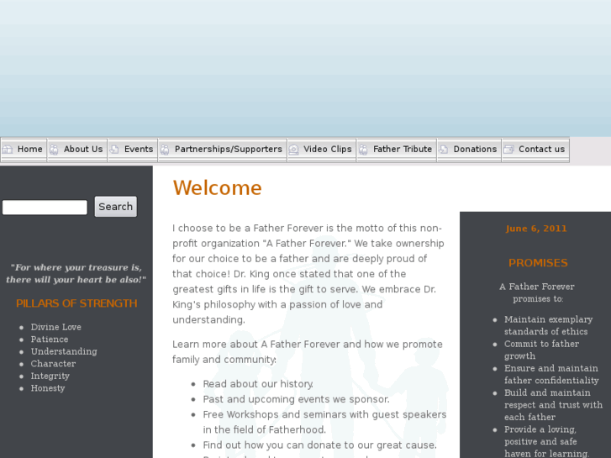This screenshot has height=458, width=611.
Task: Click 'Commit to father growth' promise
Action: click(541, 350)
